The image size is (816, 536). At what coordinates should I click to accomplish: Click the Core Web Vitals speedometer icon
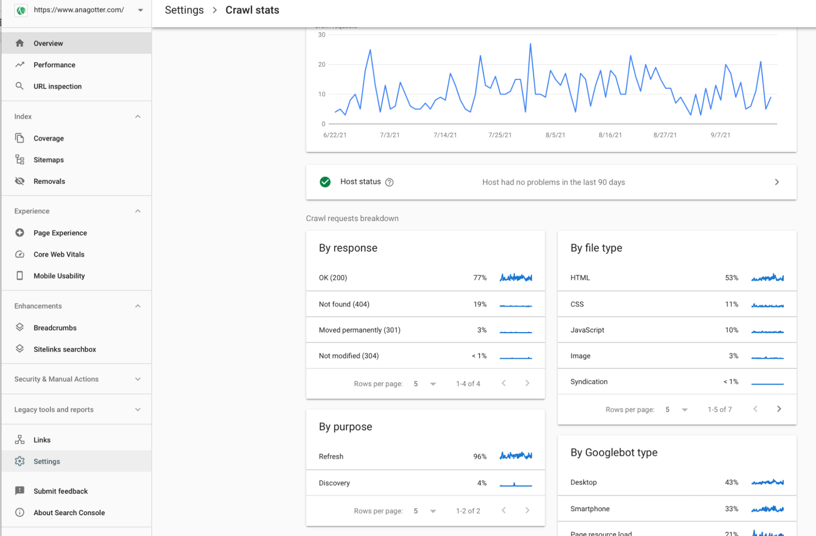pos(20,254)
